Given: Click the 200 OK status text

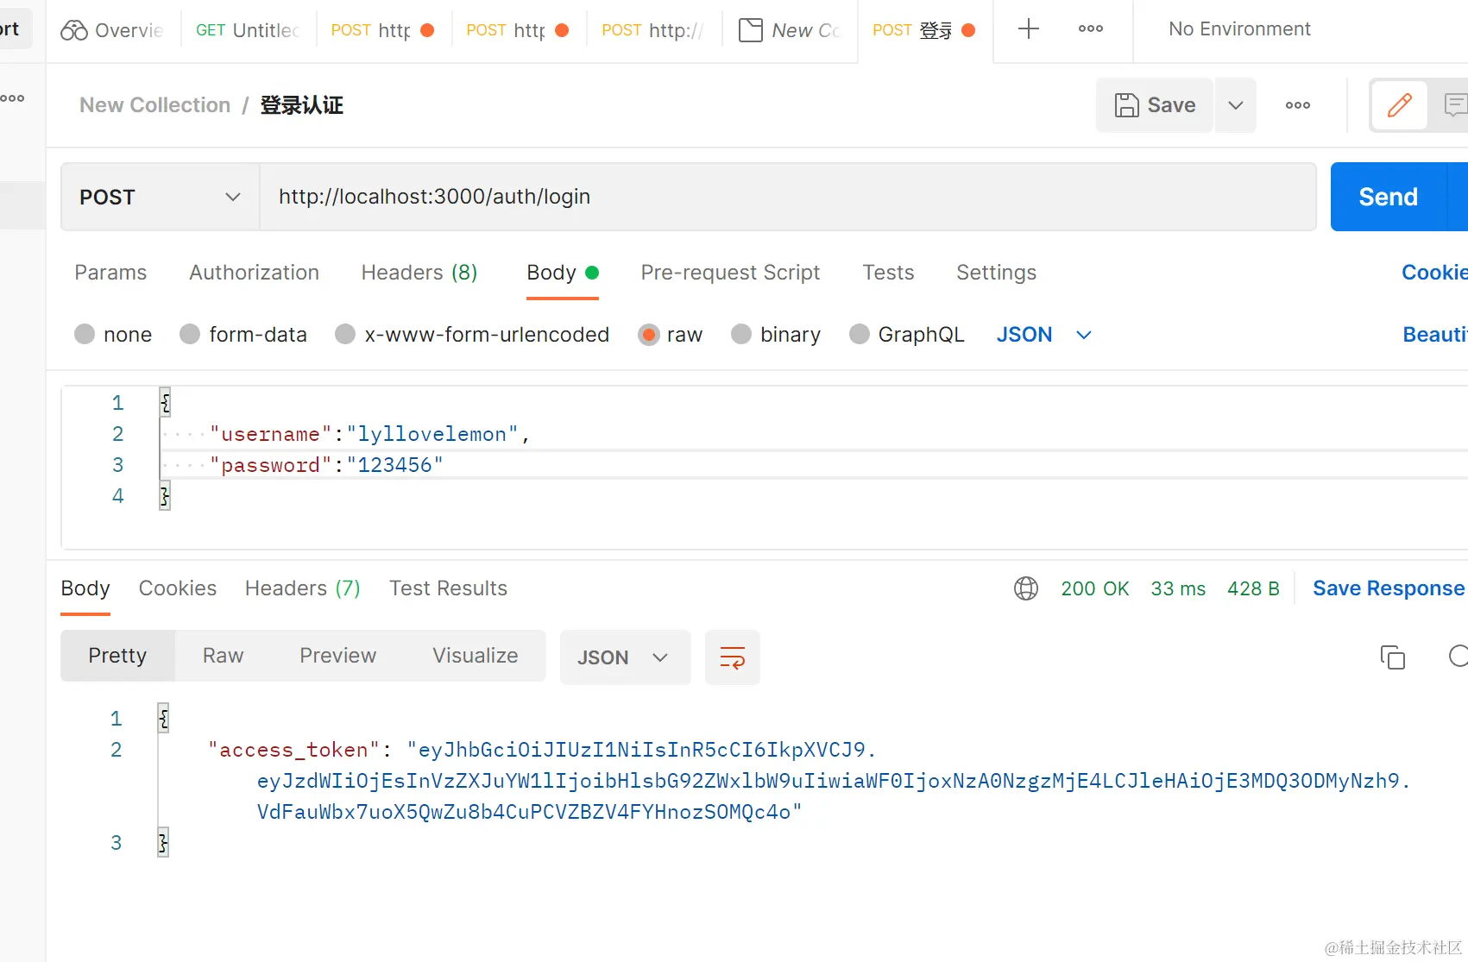Looking at the screenshot, I should (1095, 588).
